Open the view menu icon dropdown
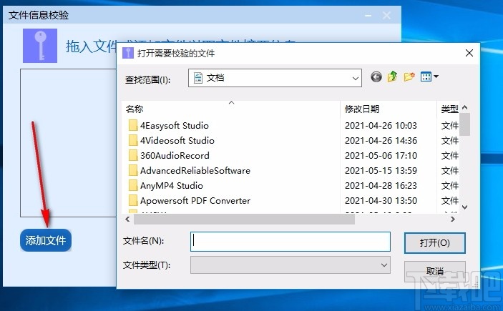 click(429, 77)
